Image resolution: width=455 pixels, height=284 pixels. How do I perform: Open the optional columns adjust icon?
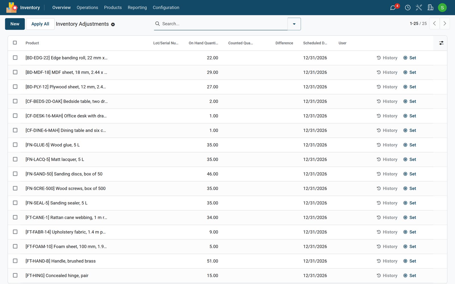pos(441,43)
